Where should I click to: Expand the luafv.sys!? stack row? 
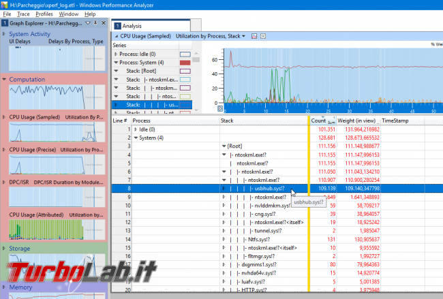(x=224, y=281)
